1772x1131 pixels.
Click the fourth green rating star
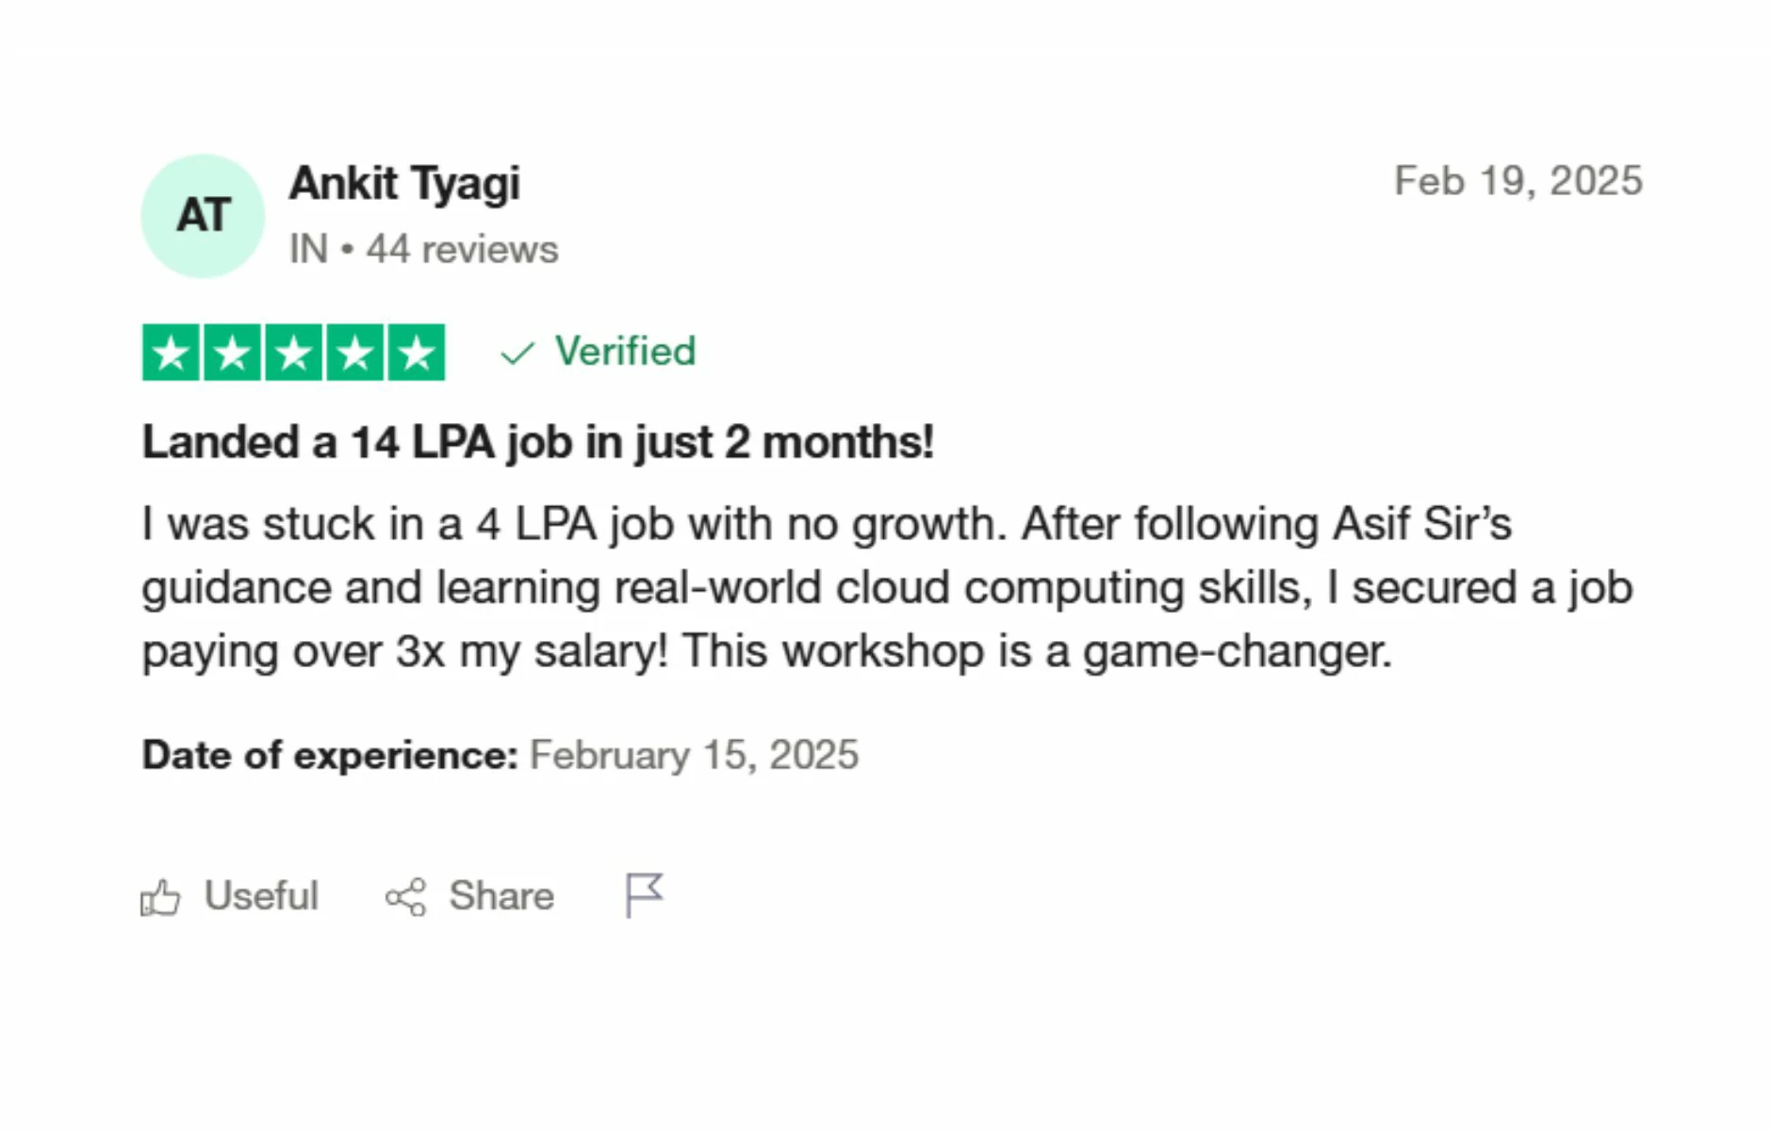pyautogui.click(x=354, y=352)
